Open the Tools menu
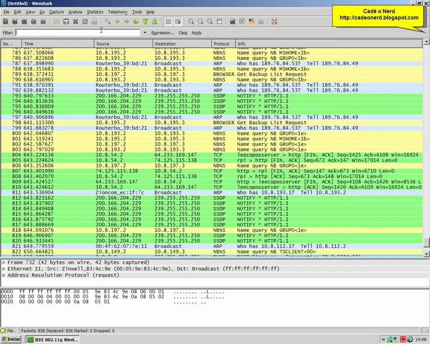430x344 pixels. (x=137, y=12)
